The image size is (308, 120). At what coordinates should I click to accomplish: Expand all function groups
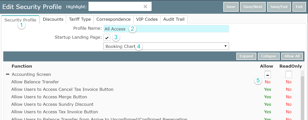pyautogui.click(x=246, y=56)
